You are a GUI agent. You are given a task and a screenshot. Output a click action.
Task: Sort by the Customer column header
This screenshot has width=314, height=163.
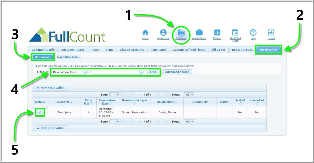(x=64, y=102)
